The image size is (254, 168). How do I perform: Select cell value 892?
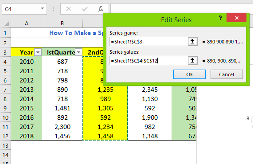62,117
